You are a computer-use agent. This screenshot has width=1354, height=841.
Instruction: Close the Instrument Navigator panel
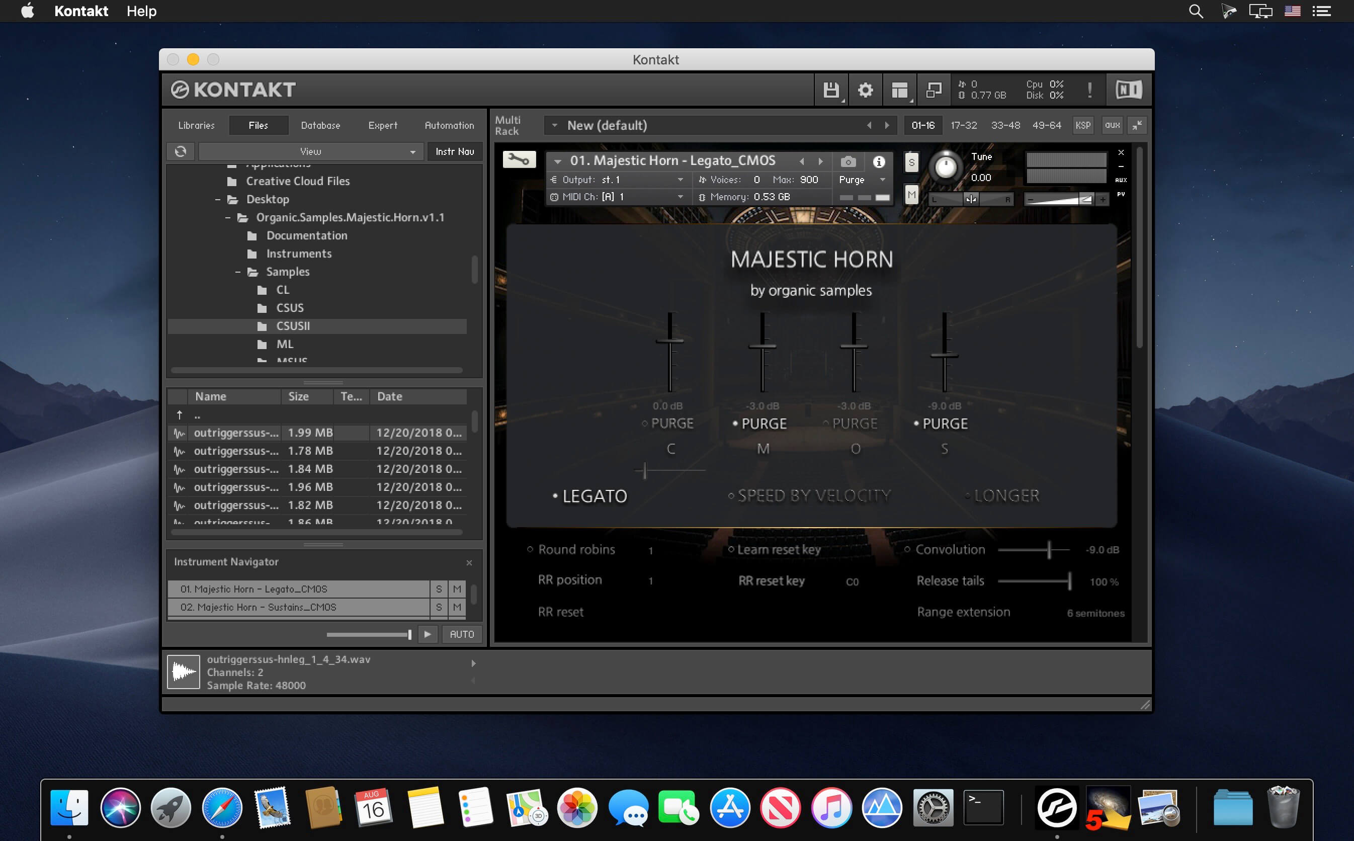point(469,563)
